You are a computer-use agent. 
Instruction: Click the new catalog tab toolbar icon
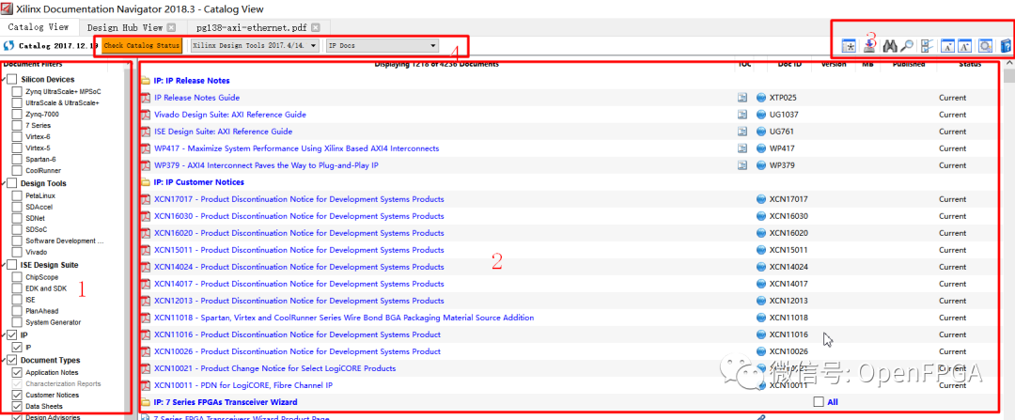(849, 46)
